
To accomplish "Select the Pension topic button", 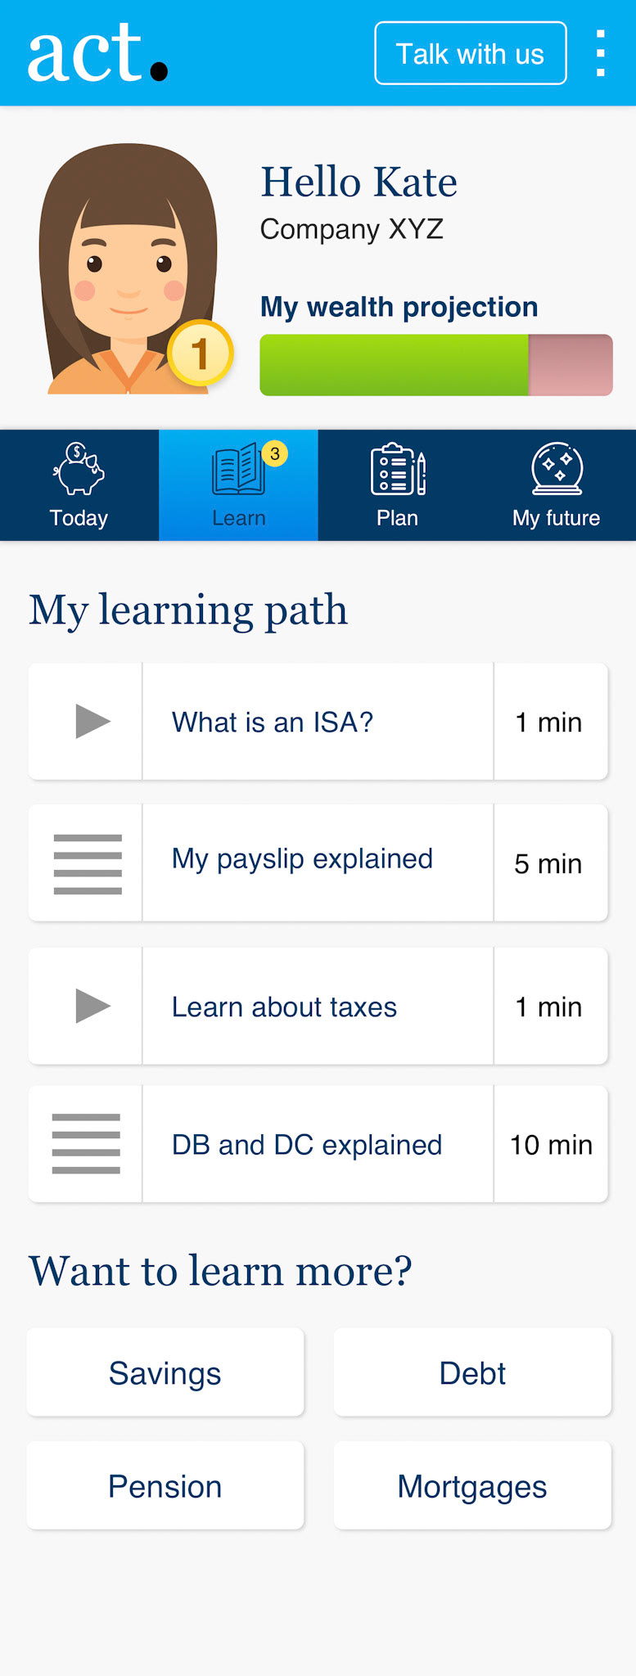I will tap(165, 1486).
